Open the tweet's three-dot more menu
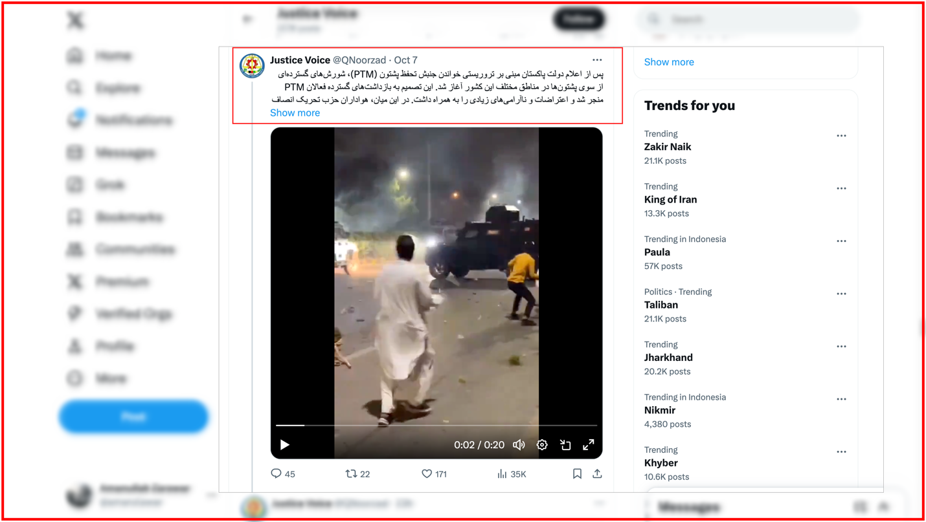Image resolution: width=926 pixels, height=522 pixels. pyautogui.click(x=597, y=60)
